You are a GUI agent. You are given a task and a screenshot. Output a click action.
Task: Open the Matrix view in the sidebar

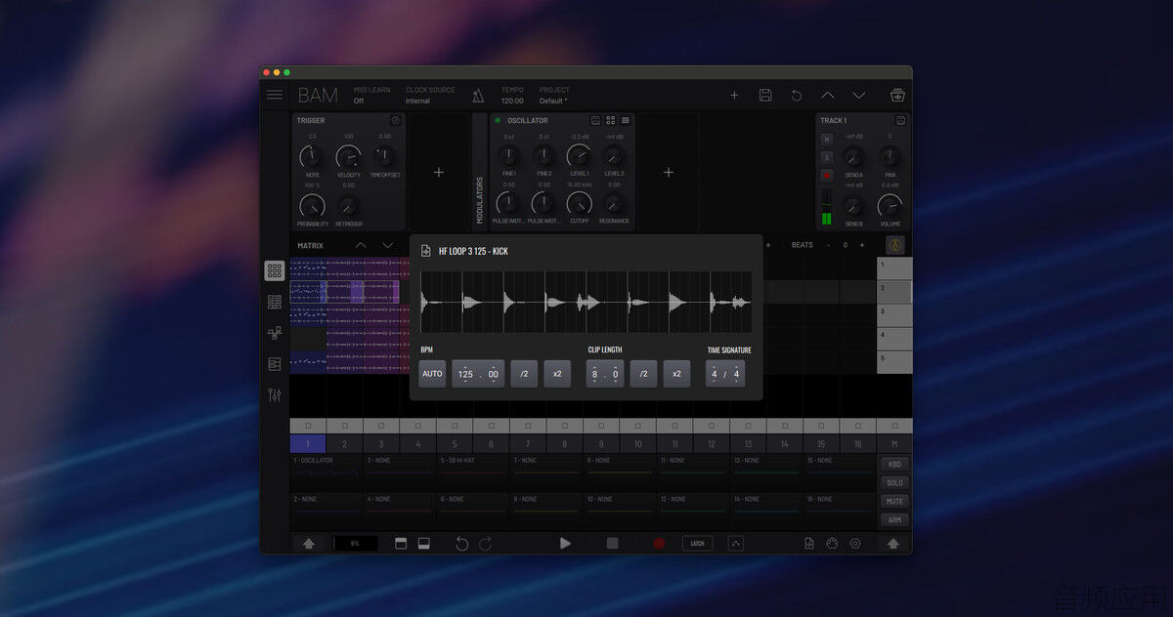point(275,270)
